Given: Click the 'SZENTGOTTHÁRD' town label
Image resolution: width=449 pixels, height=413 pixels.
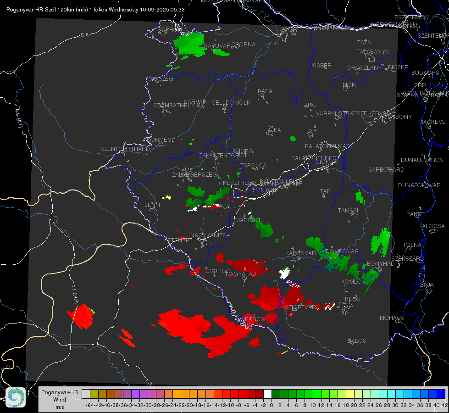Looking at the screenshot, I should pyautogui.click(x=125, y=149).
